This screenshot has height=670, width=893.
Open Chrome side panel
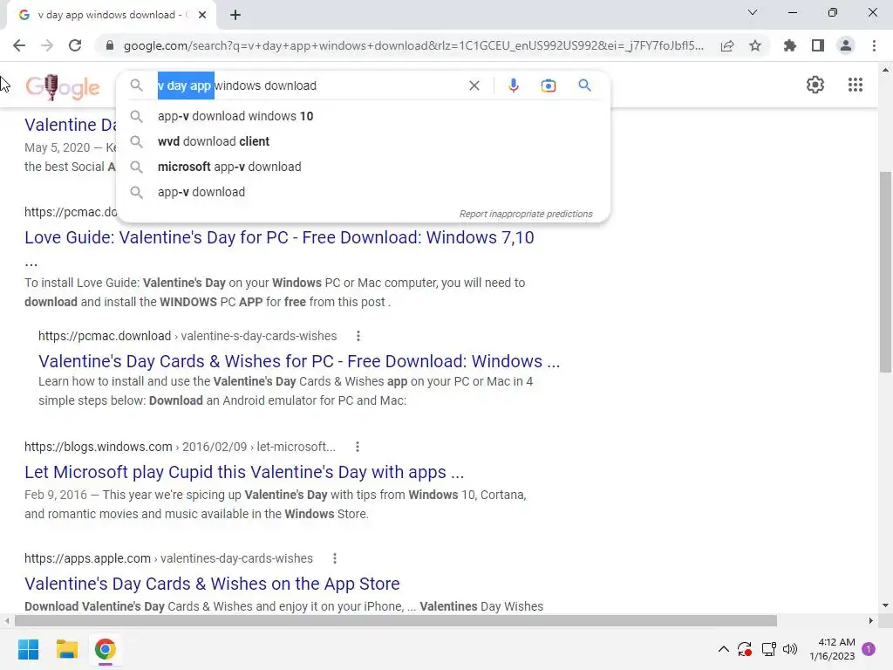click(x=818, y=45)
